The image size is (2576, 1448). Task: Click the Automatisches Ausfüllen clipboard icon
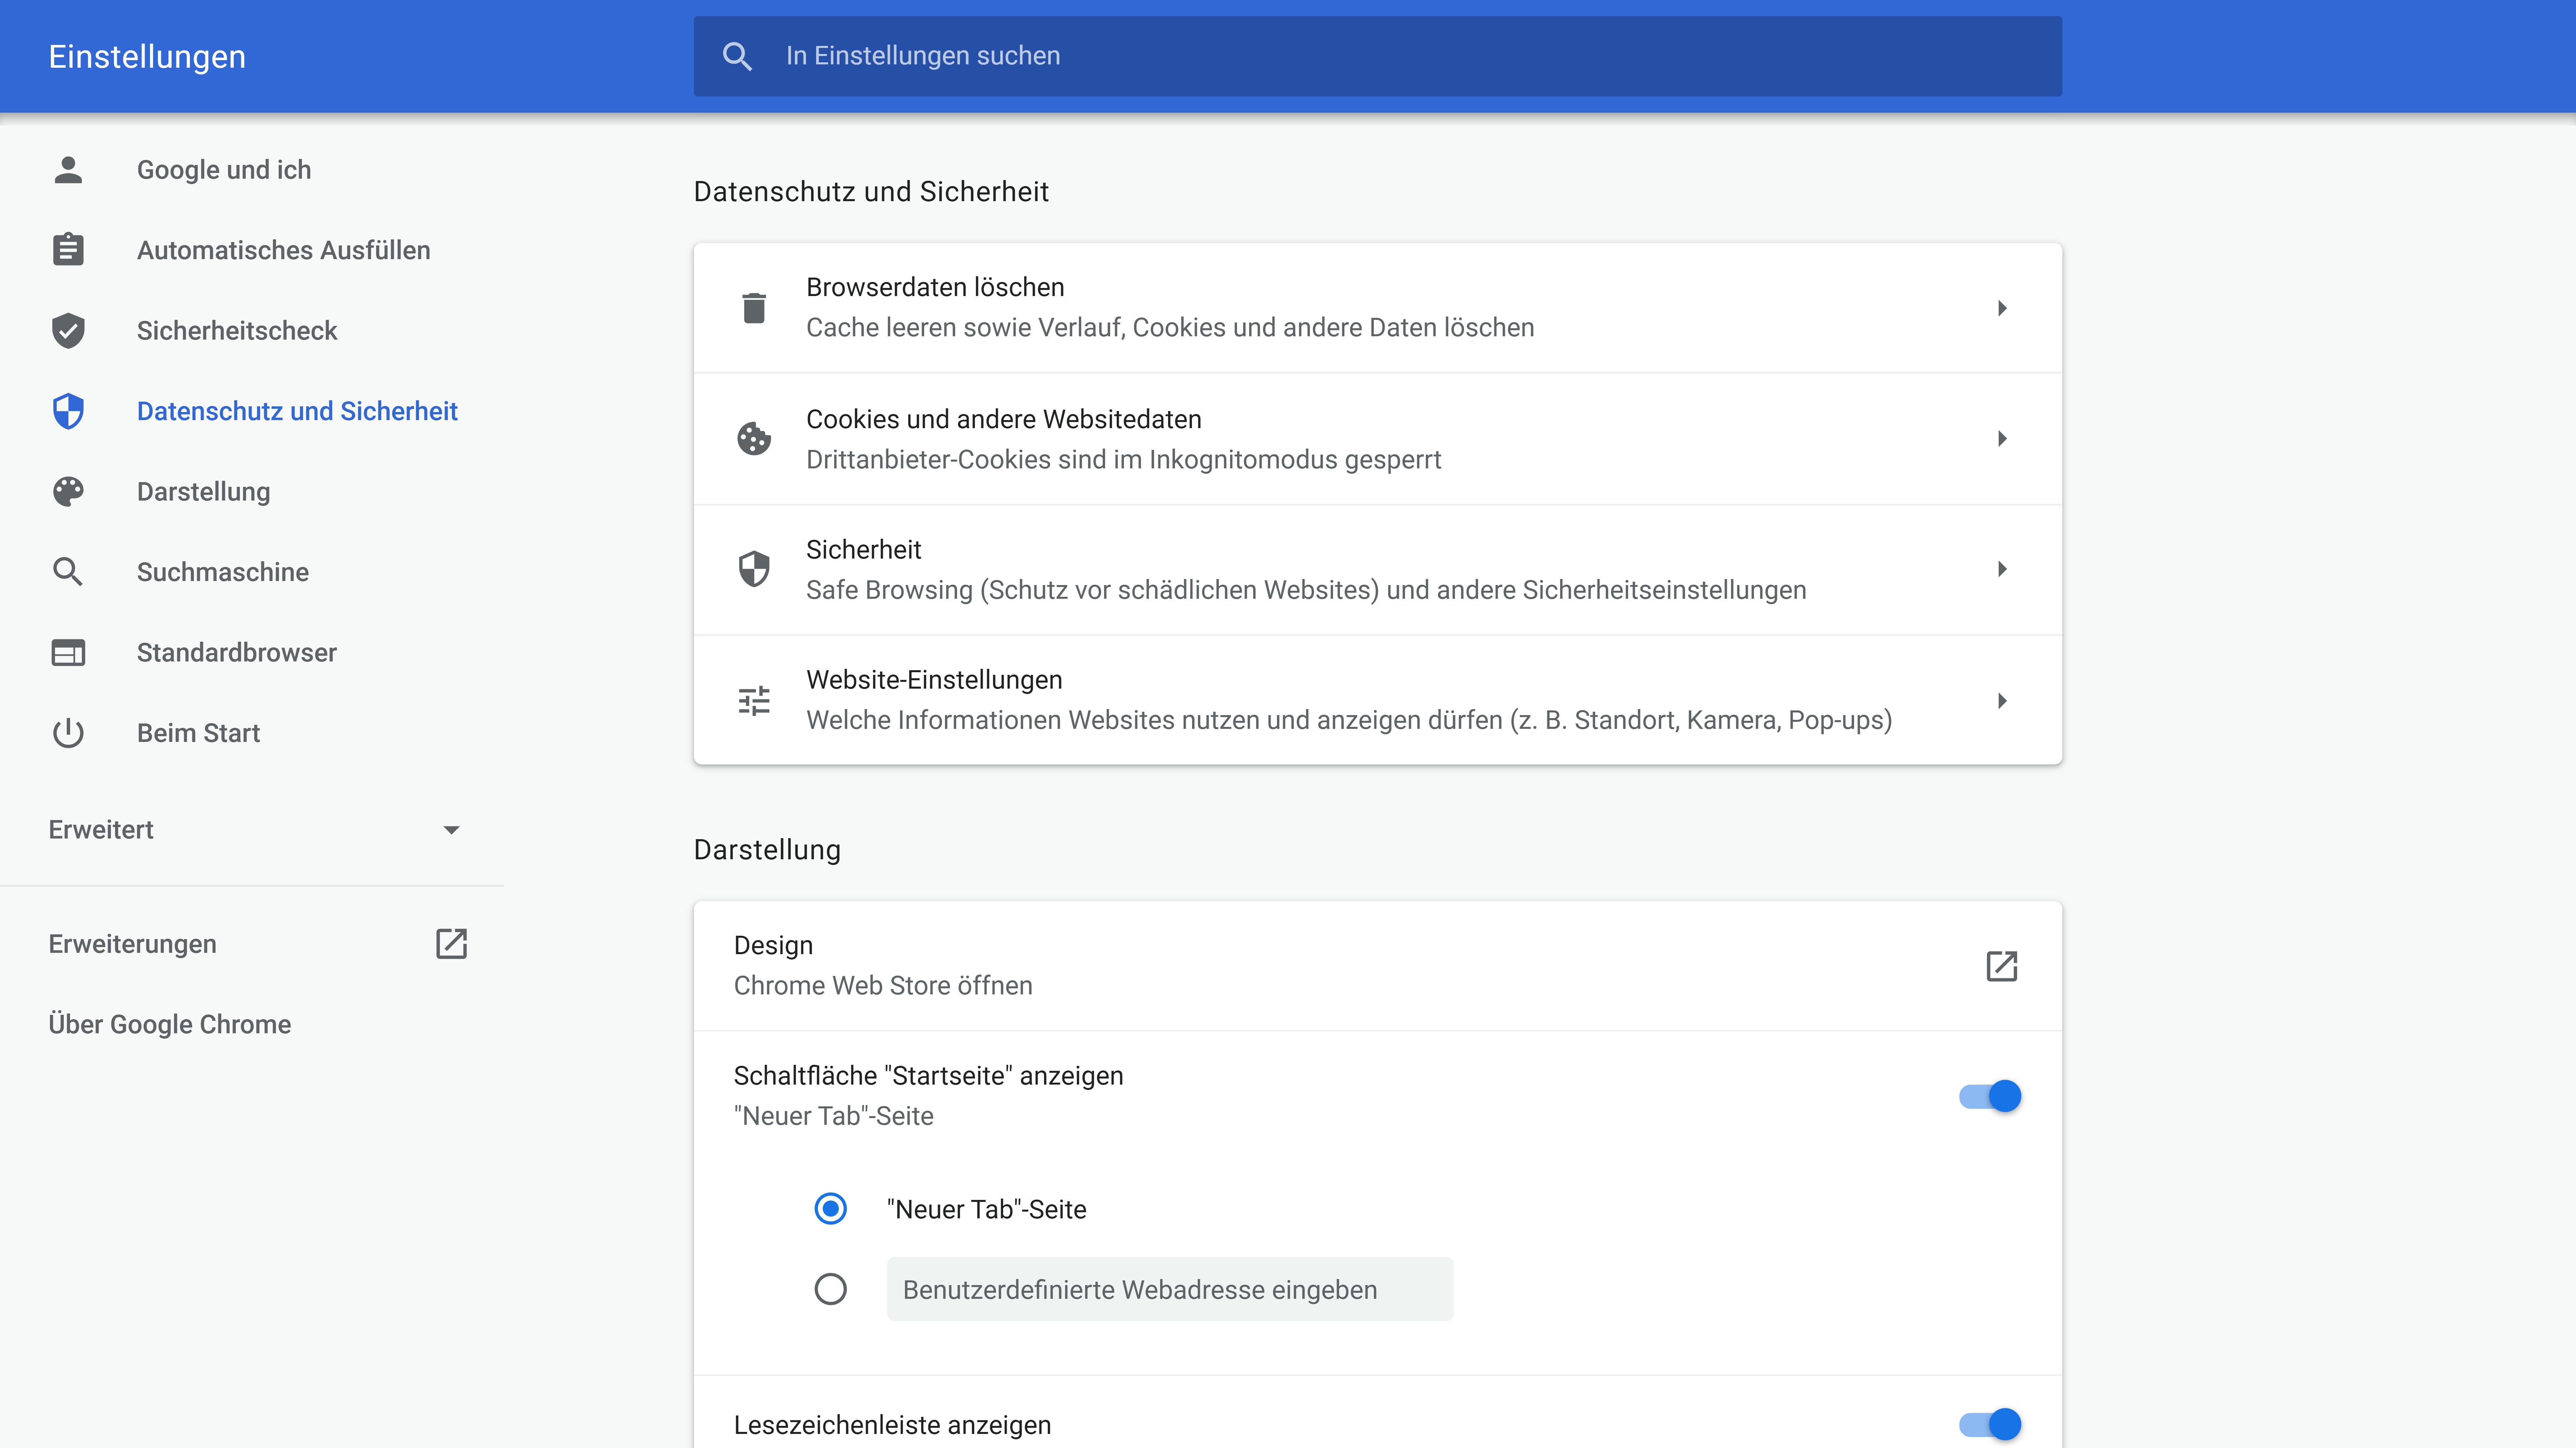[68, 250]
